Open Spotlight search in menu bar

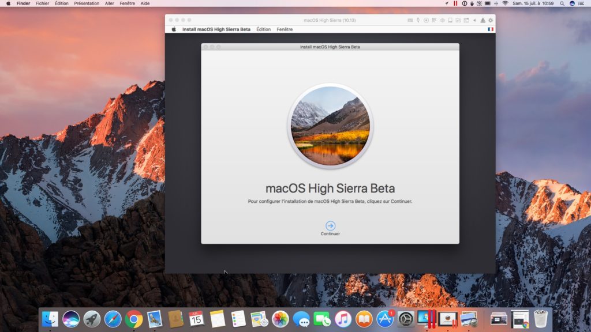[x=562, y=3]
